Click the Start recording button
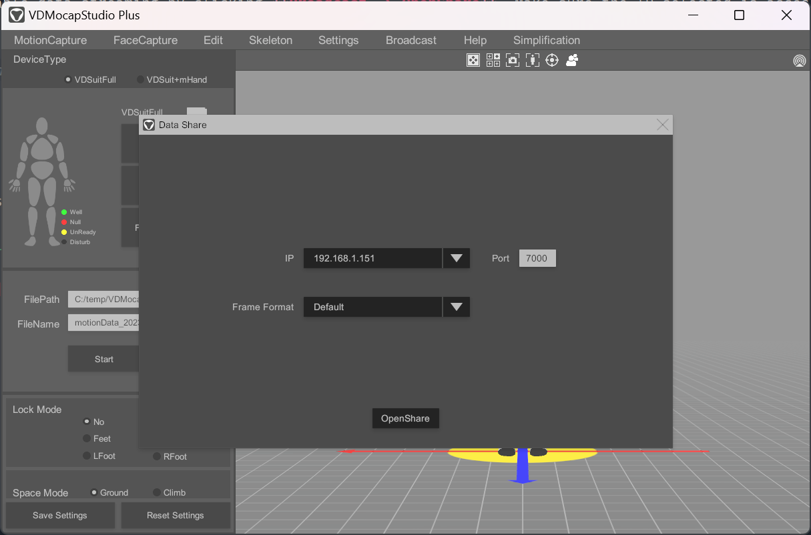This screenshot has width=811, height=535. (103, 359)
